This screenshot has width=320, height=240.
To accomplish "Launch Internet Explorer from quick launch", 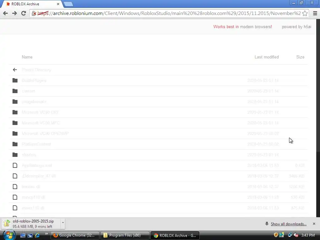I will point(37,235).
